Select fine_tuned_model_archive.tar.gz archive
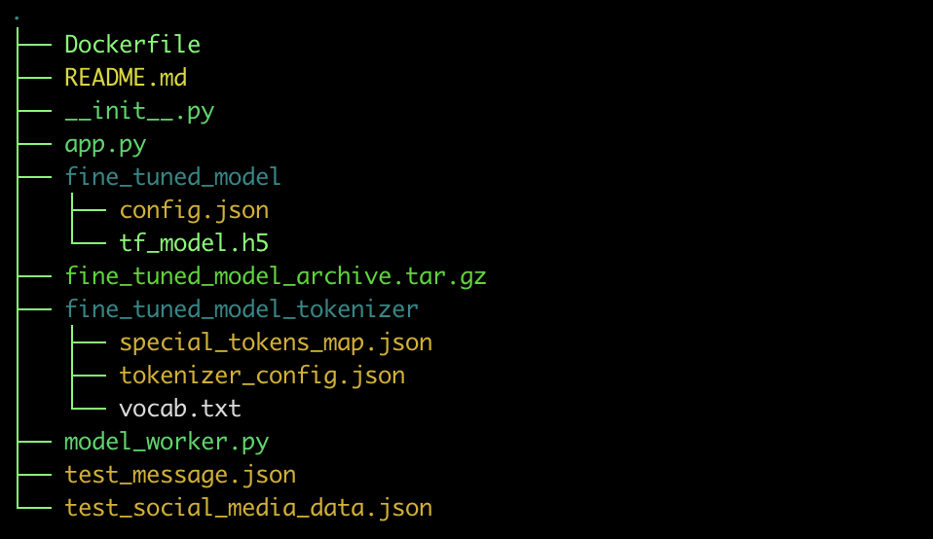 [276, 276]
